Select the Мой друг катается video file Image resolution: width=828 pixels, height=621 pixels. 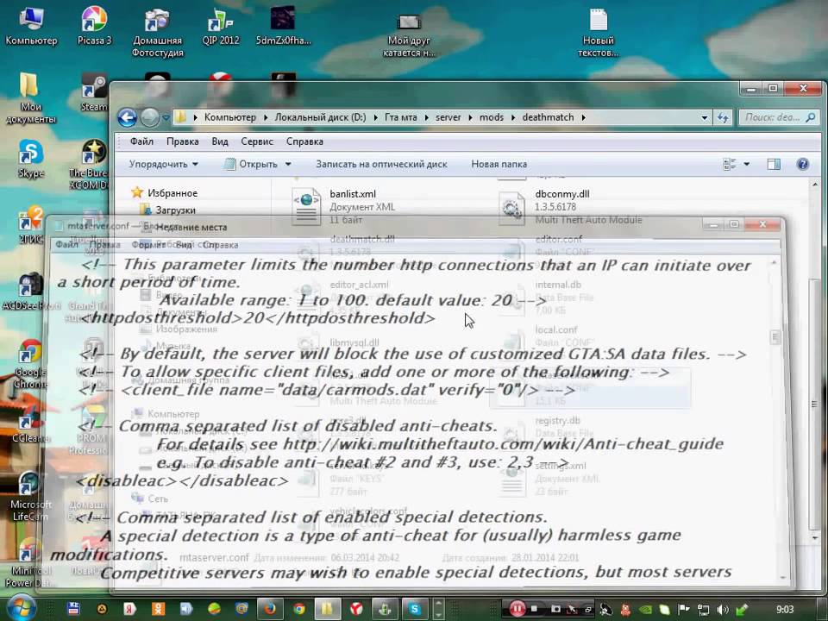coord(409,34)
